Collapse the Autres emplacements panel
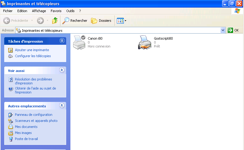The height and width of the screenshot is (150, 244). 62,106
